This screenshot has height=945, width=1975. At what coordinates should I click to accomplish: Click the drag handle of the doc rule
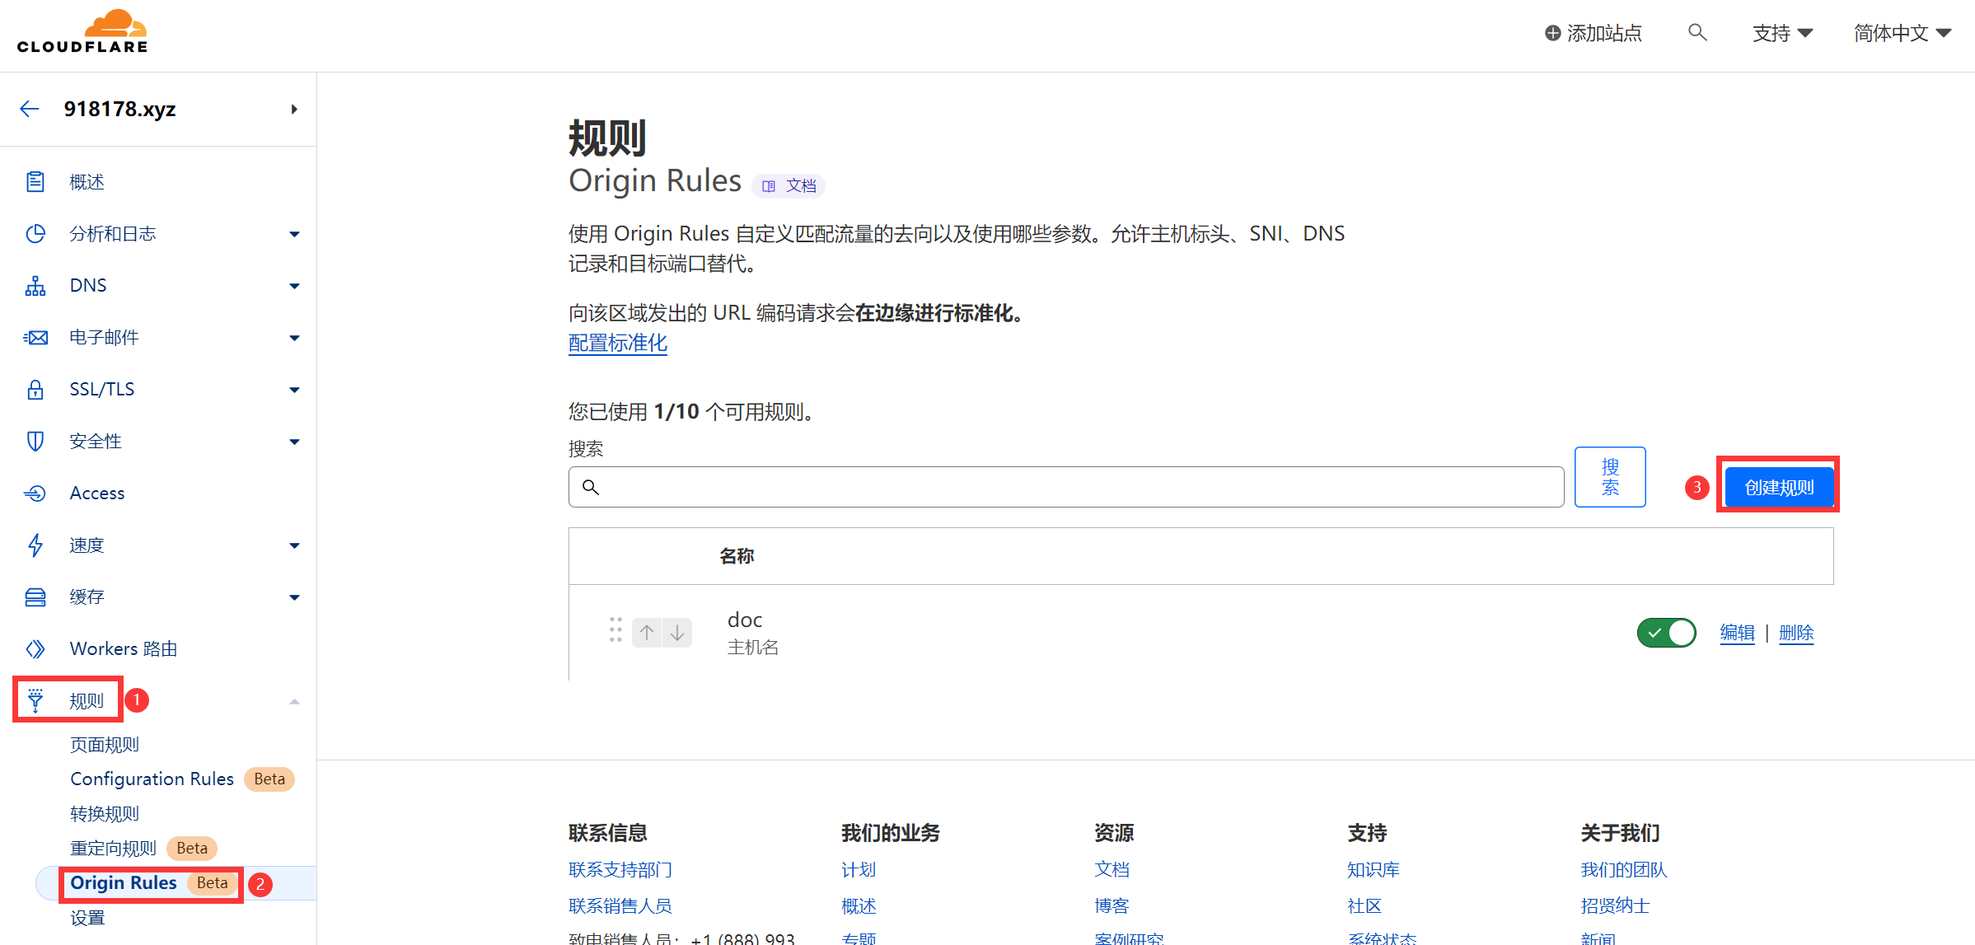point(615,629)
